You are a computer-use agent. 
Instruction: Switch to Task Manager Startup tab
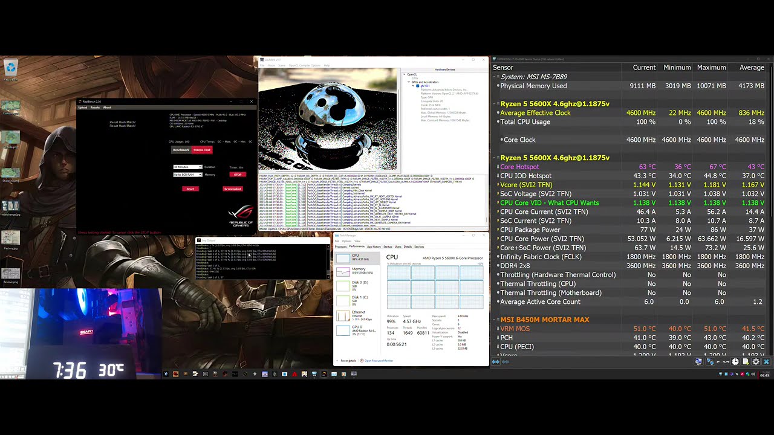388,246
